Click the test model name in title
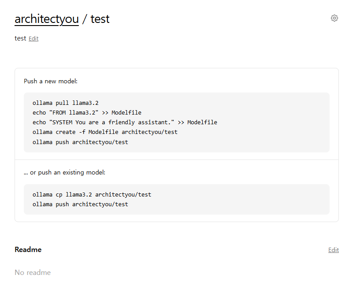The width and height of the screenshot is (349, 293). (100, 19)
